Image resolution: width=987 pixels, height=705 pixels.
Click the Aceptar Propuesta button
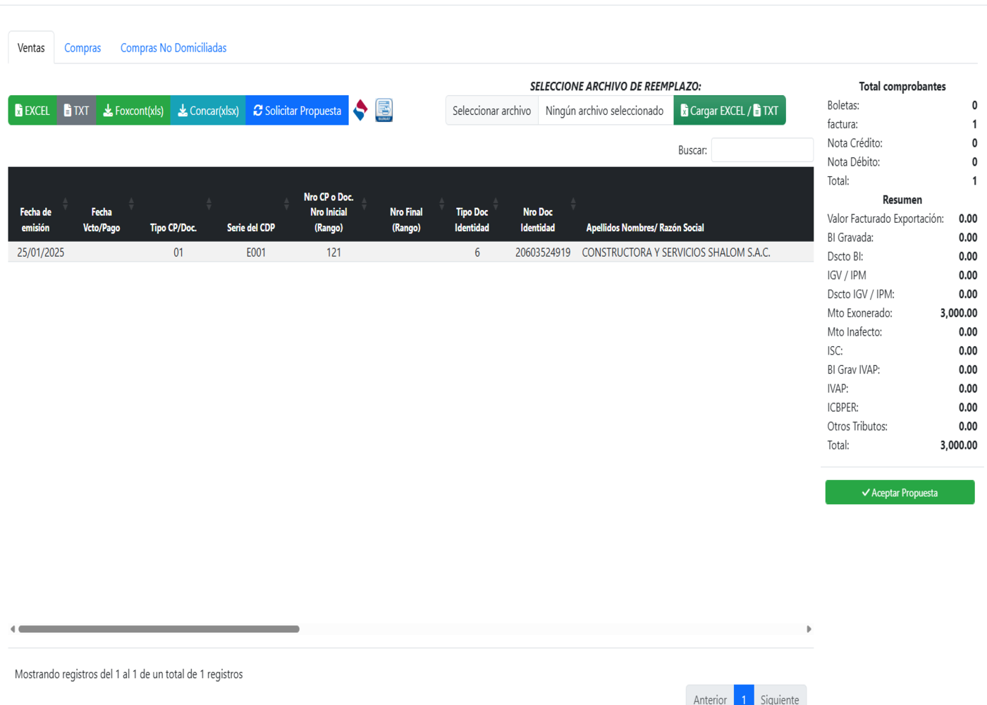coord(900,493)
